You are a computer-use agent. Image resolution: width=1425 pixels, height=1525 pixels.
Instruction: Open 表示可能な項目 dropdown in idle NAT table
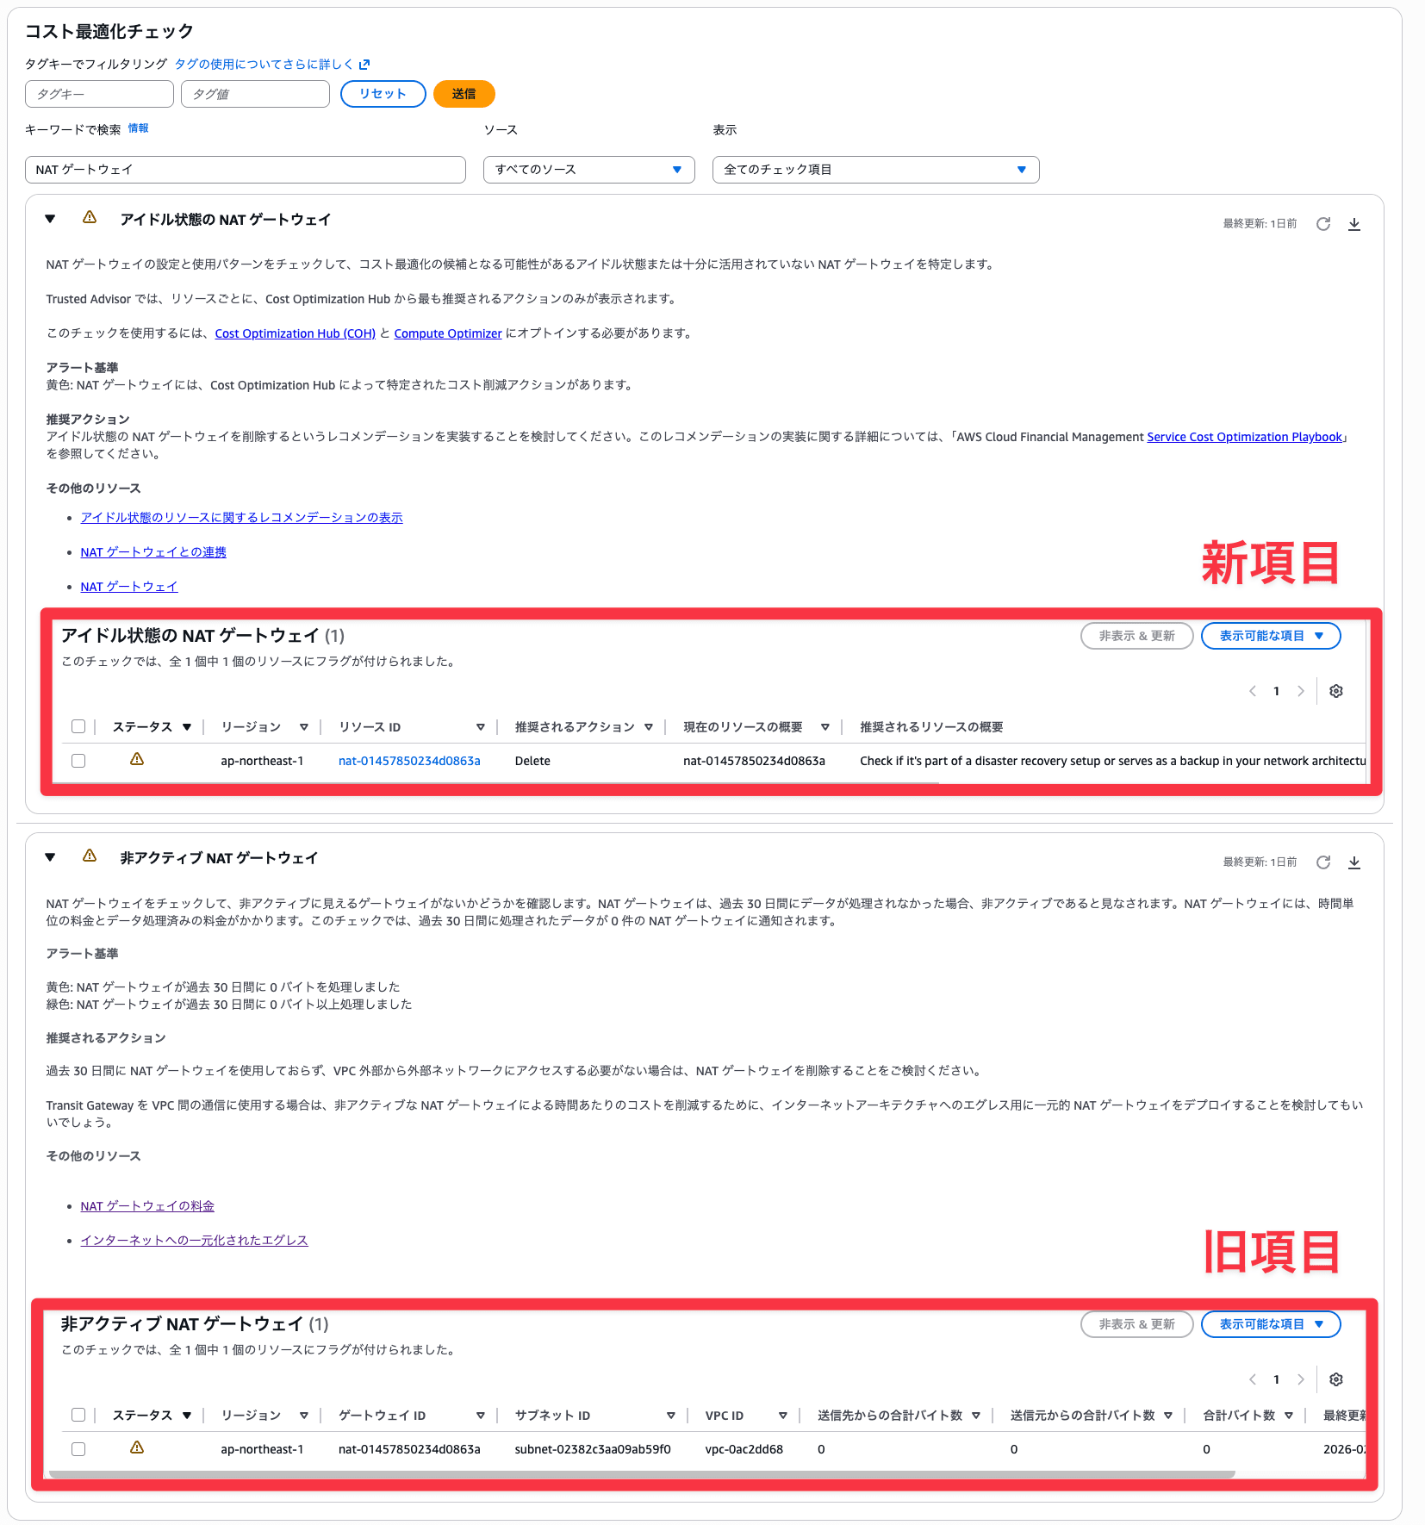tap(1271, 636)
